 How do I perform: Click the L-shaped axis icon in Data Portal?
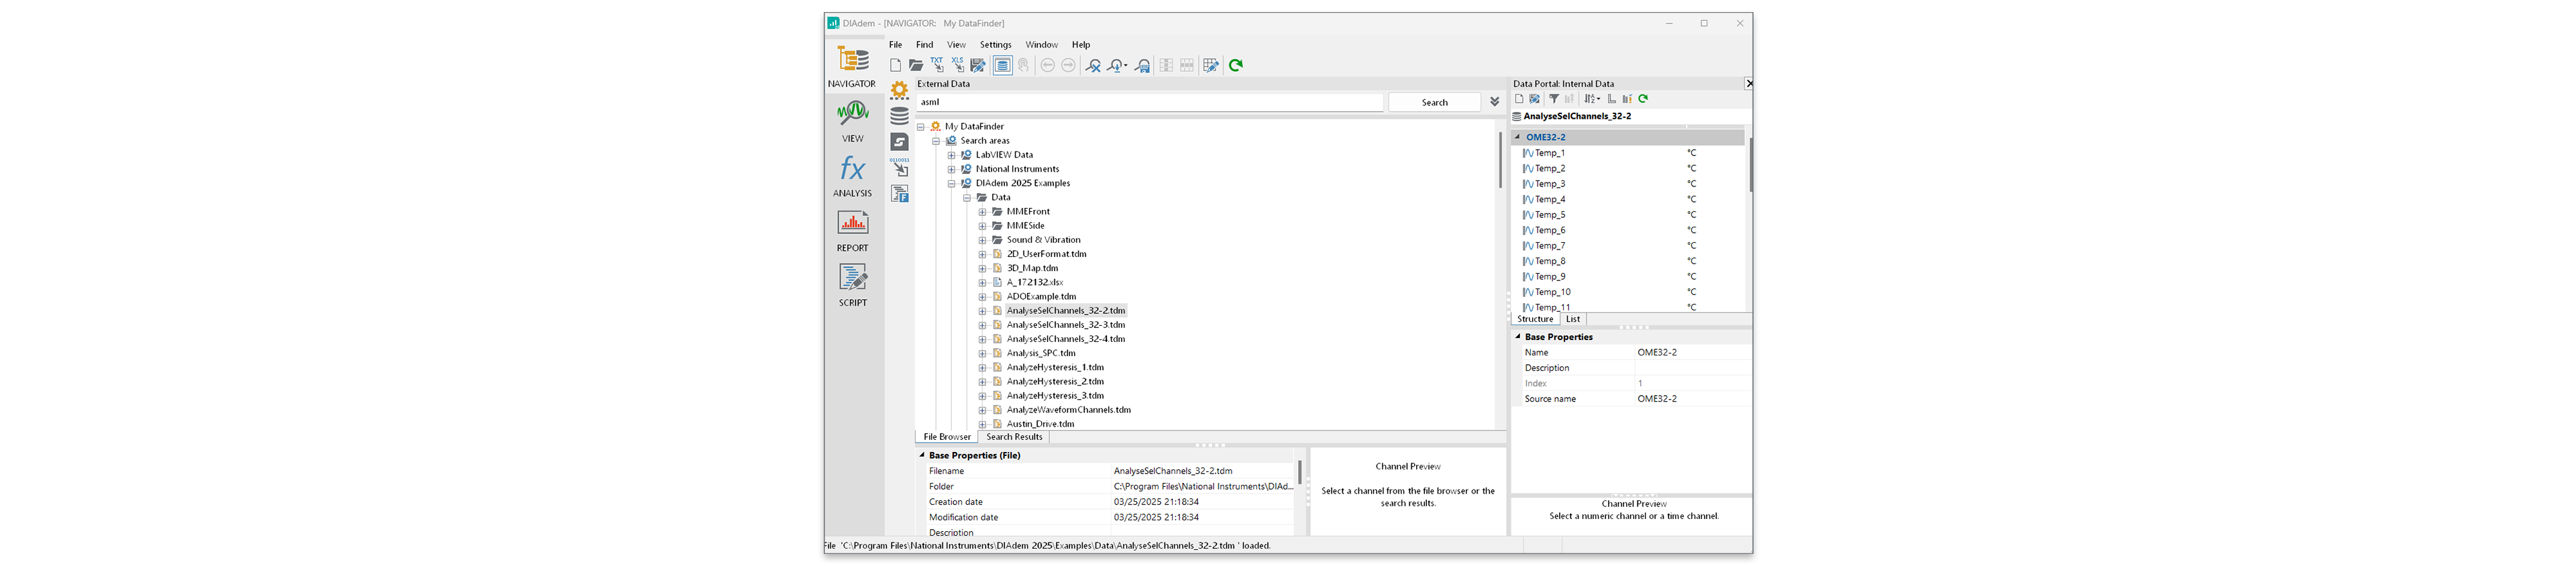tap(1612, 99)
